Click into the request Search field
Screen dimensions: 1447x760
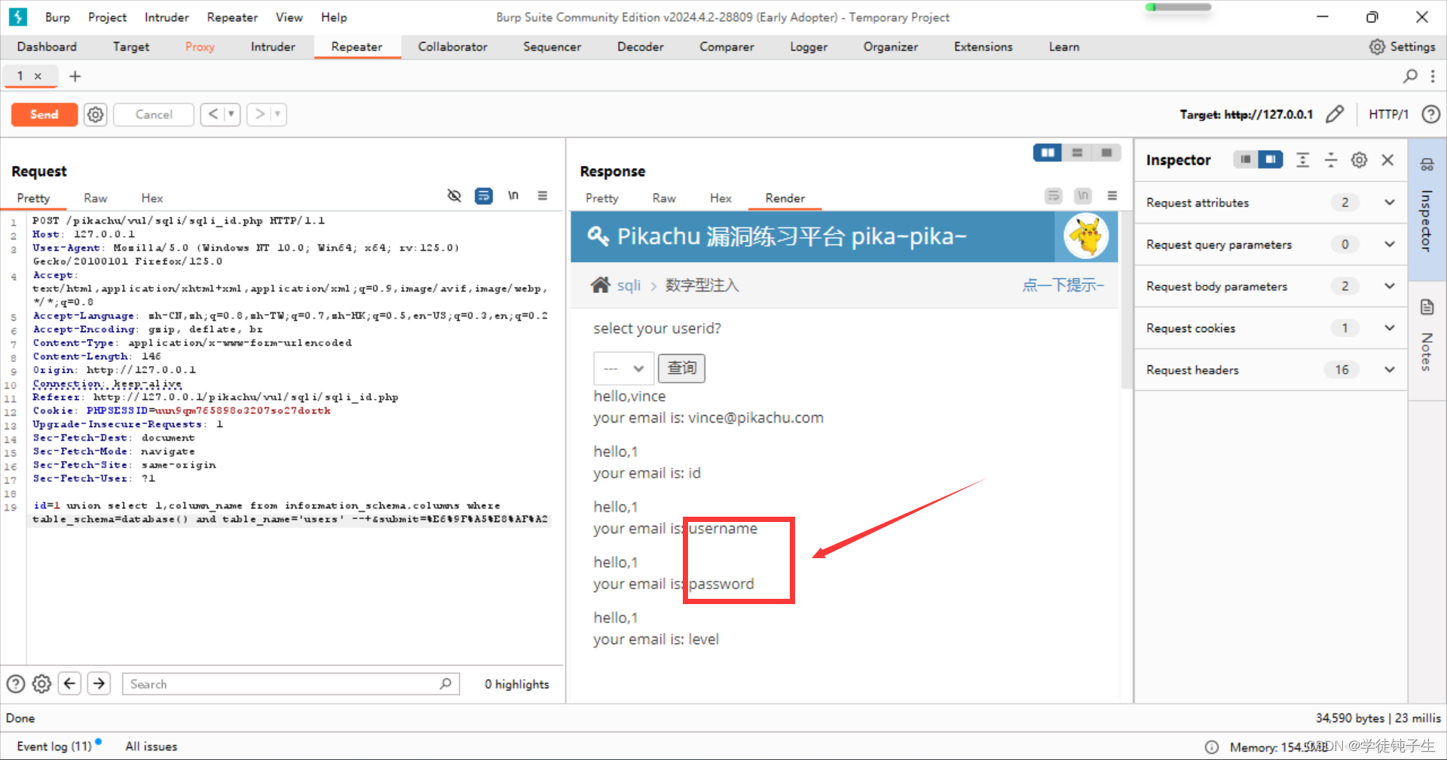click(291, 684)
